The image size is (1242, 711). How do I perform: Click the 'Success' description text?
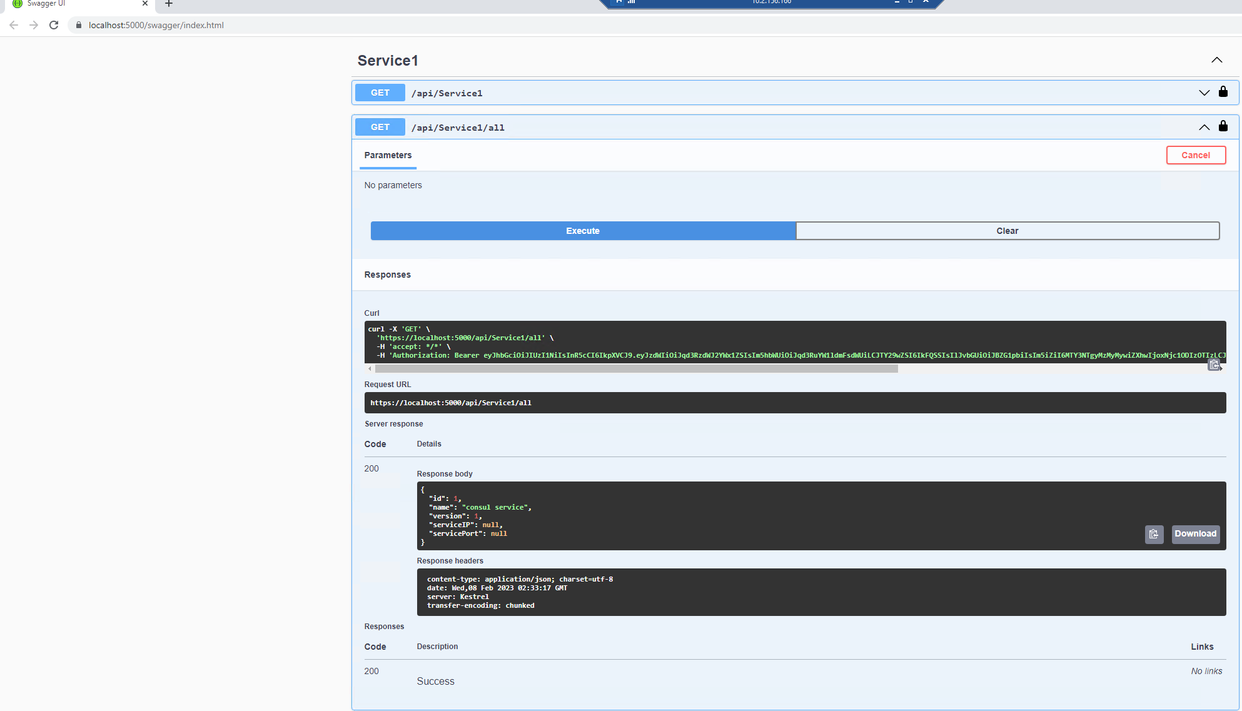point(435,681)
